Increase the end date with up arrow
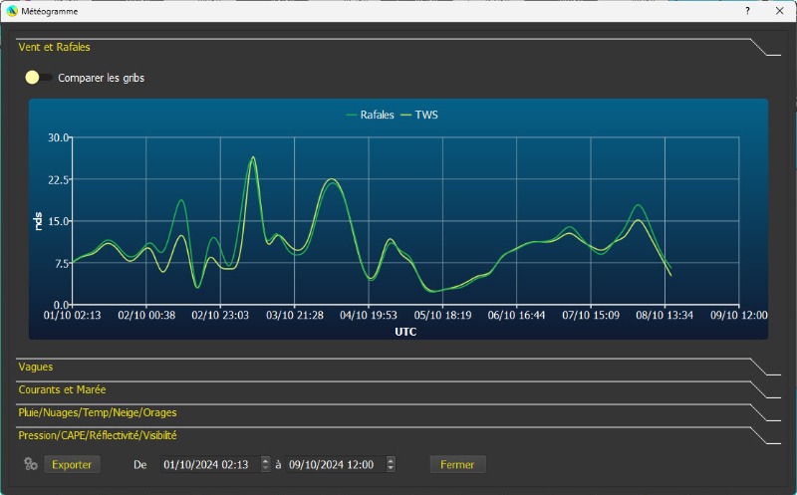 (391, 460)
